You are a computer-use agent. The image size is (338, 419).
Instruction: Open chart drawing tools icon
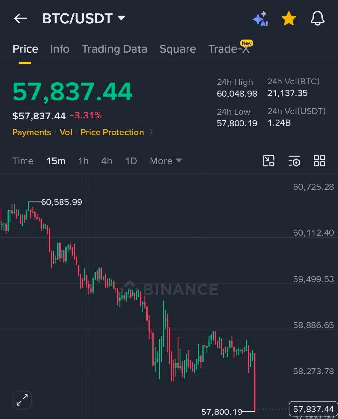pyautogui.click(x=269, y=161)
